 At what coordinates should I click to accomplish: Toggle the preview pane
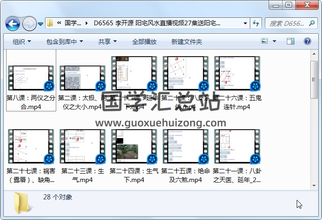pos(291,41)
